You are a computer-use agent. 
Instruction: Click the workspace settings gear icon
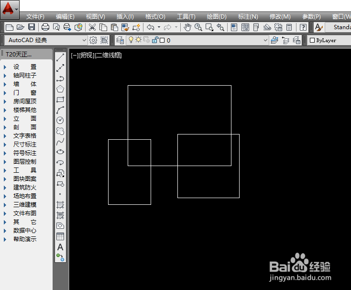pos(93,40)
